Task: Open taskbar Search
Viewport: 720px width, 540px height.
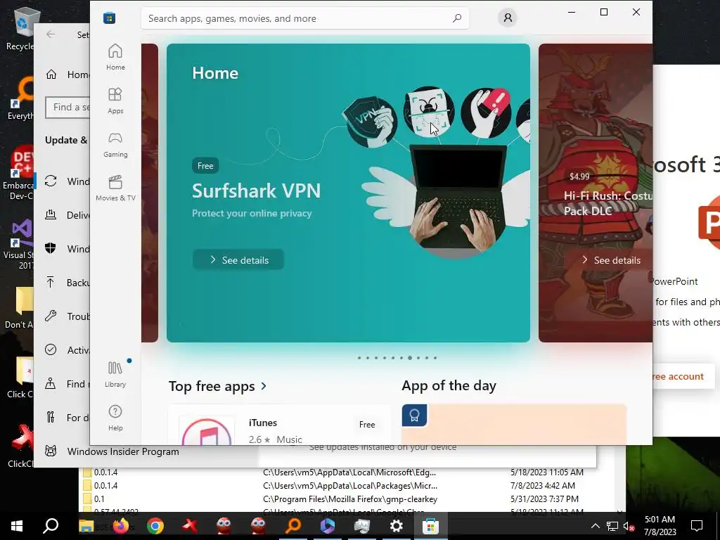Action: [51, 526]
